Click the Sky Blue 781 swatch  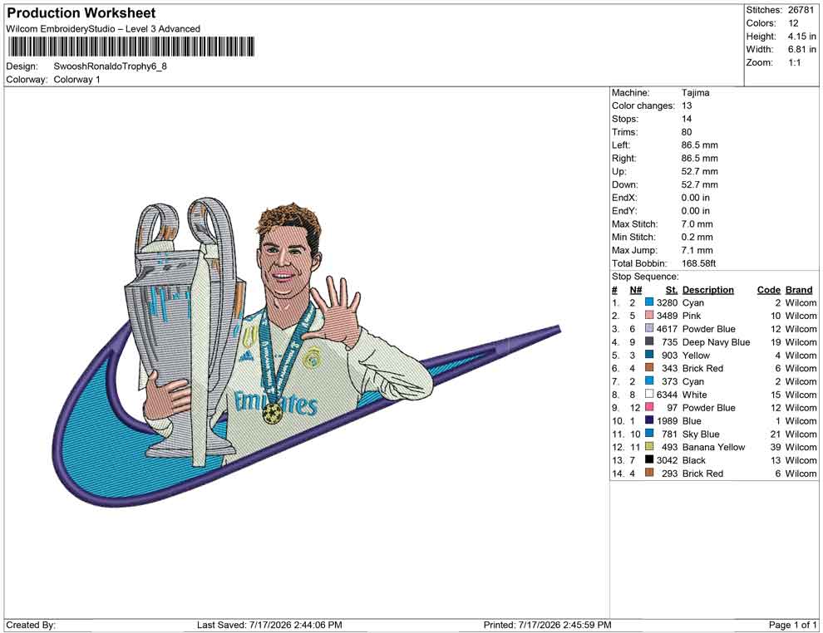coord(649,433)
